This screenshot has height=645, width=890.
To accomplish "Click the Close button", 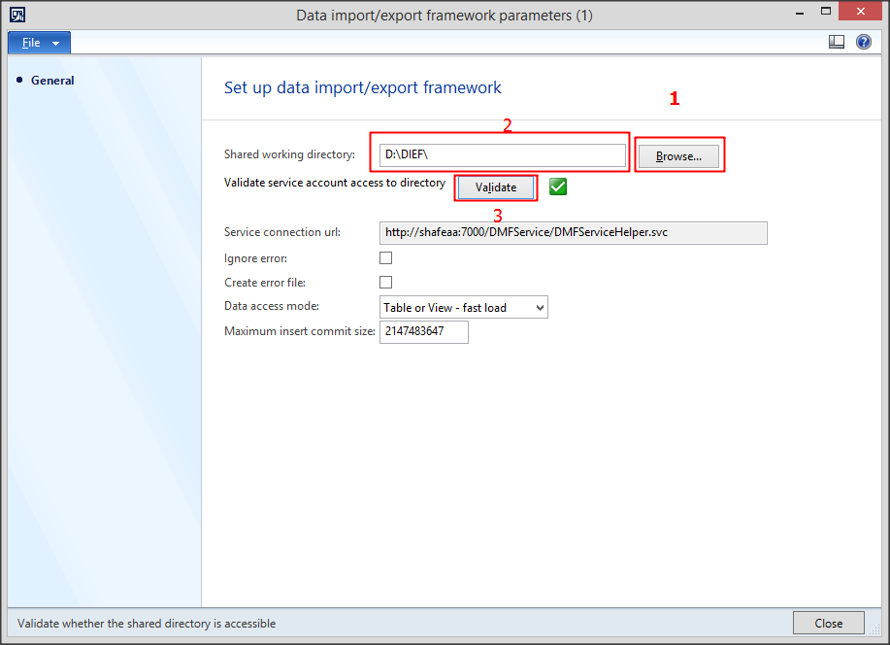I will 828,623.
